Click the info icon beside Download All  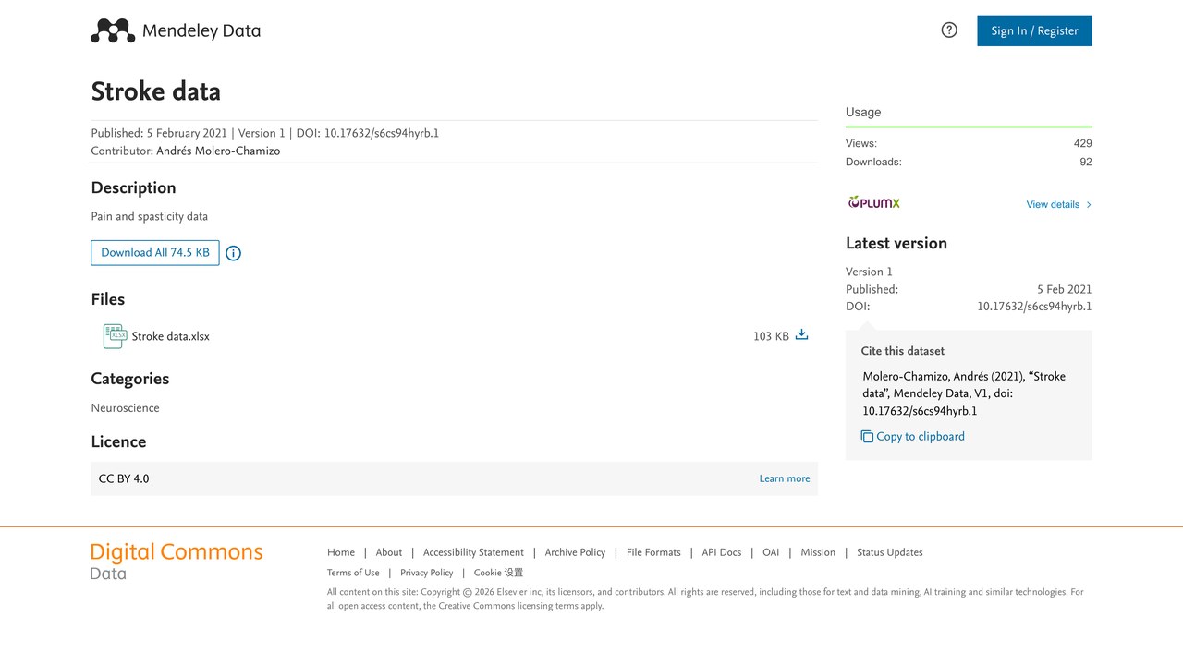(234, 253)
